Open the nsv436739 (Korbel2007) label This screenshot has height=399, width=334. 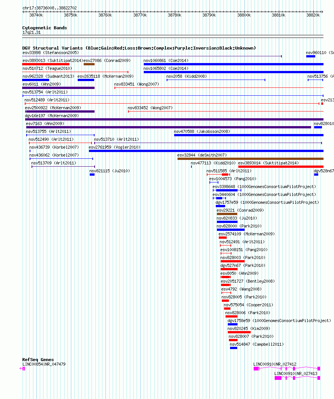click(54, 148)
